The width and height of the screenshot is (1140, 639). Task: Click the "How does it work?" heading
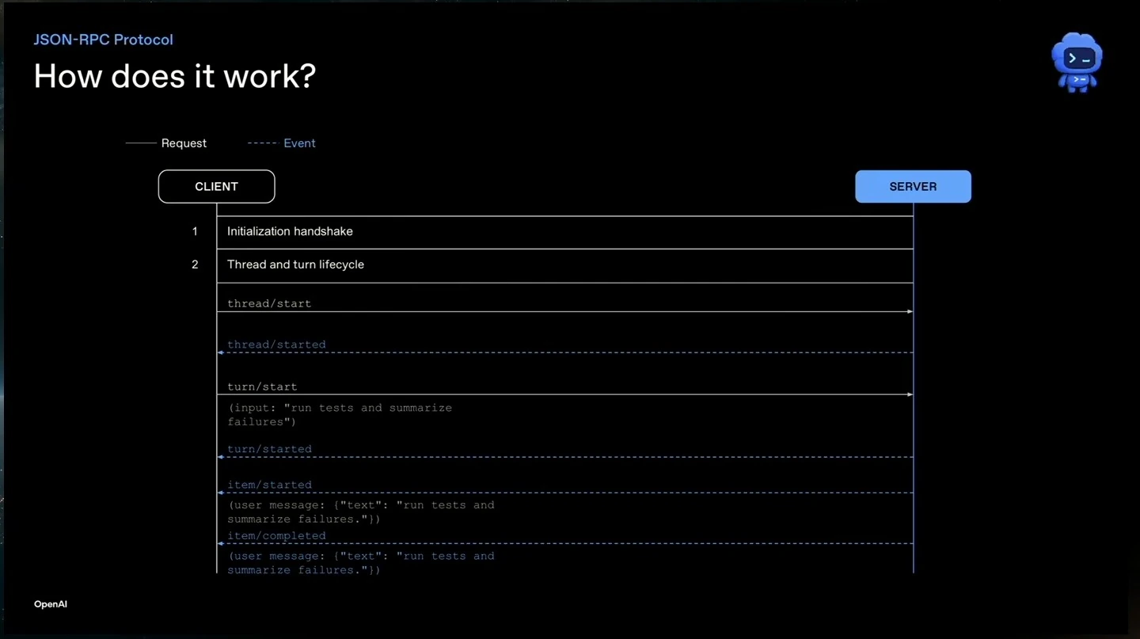pos(175,76)
